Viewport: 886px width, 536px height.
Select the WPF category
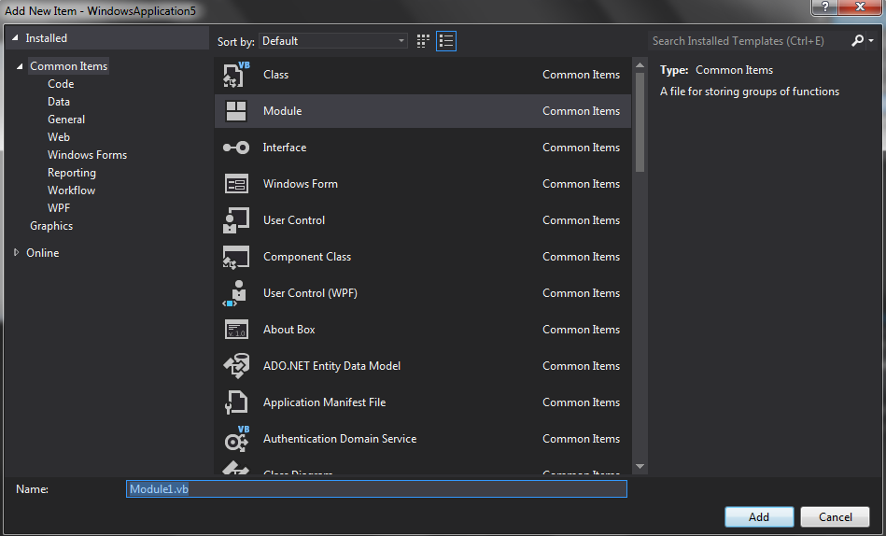click(59, 208)
